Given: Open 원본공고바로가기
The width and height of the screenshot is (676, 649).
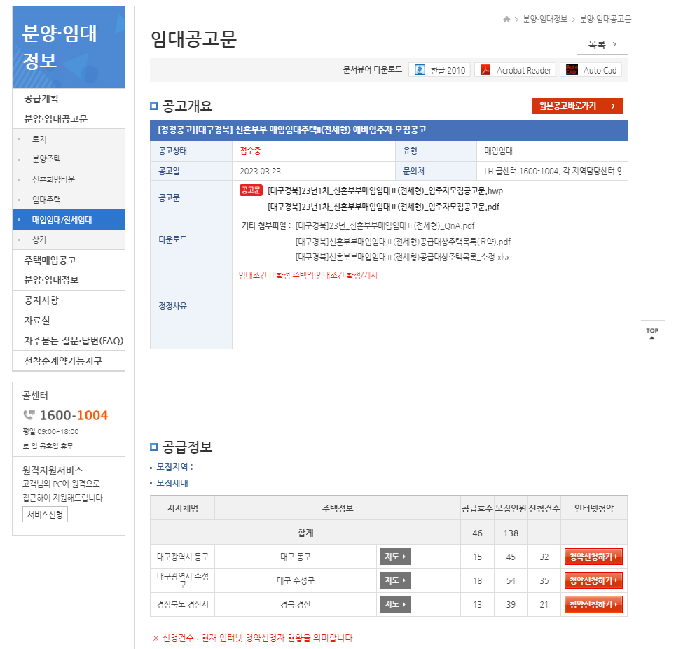Looking at the screenshot, I should (579, 106).
